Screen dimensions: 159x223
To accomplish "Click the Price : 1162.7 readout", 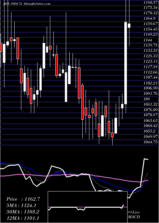I will tap(23, 199).
